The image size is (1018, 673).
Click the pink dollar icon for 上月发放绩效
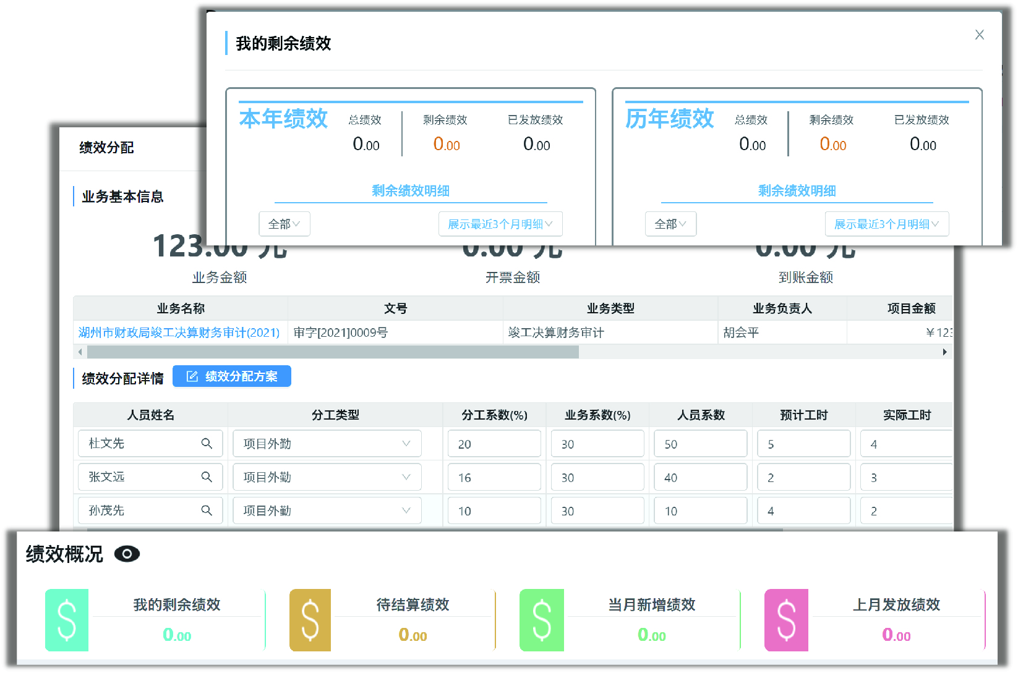pos(786,620)
